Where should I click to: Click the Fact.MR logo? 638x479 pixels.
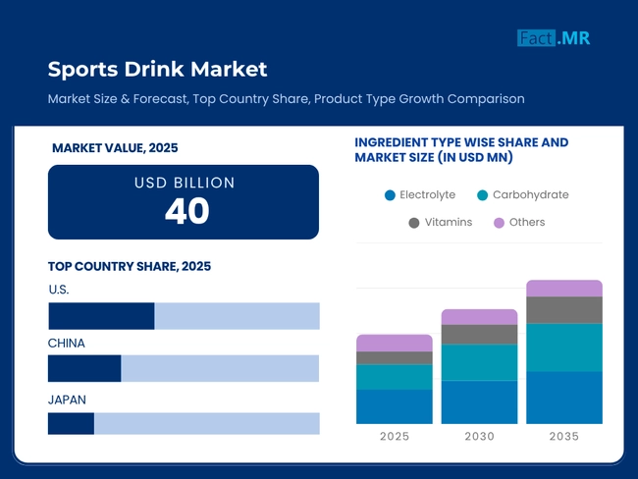click(554, 38)
